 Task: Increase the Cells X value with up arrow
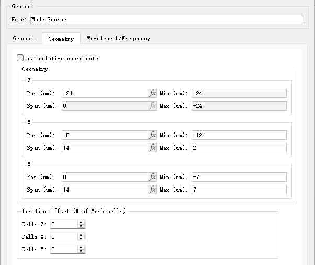[81, 235]
